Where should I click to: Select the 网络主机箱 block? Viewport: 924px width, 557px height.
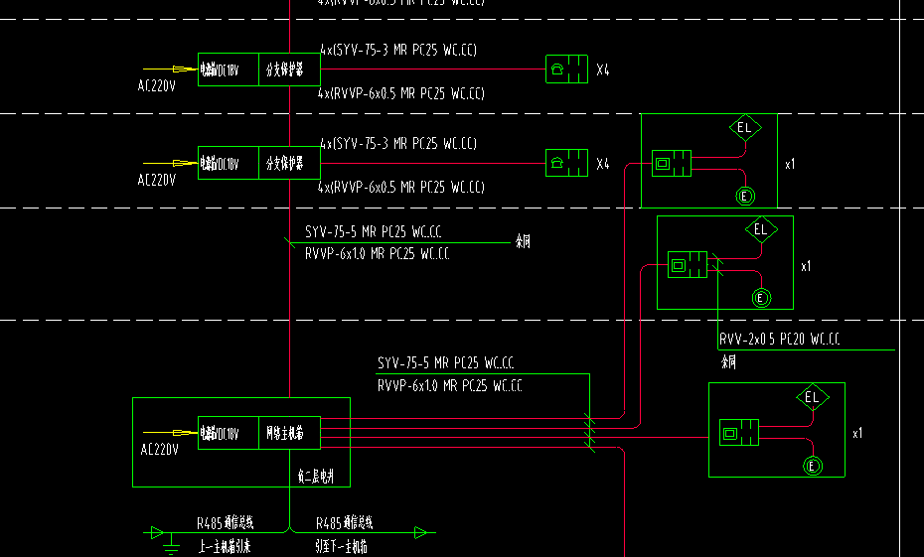[289, 433]
